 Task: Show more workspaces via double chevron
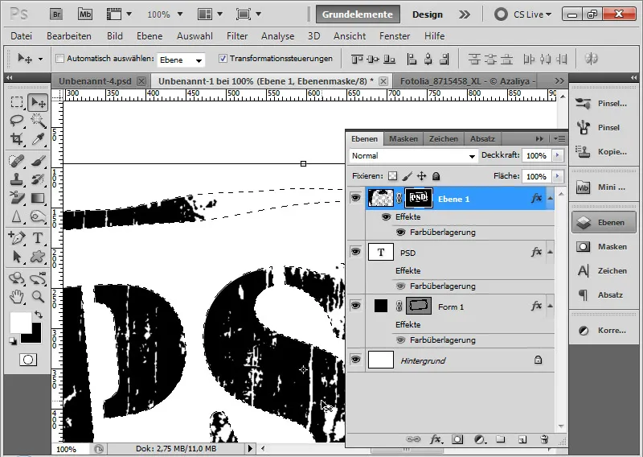[x=465, y=14]
